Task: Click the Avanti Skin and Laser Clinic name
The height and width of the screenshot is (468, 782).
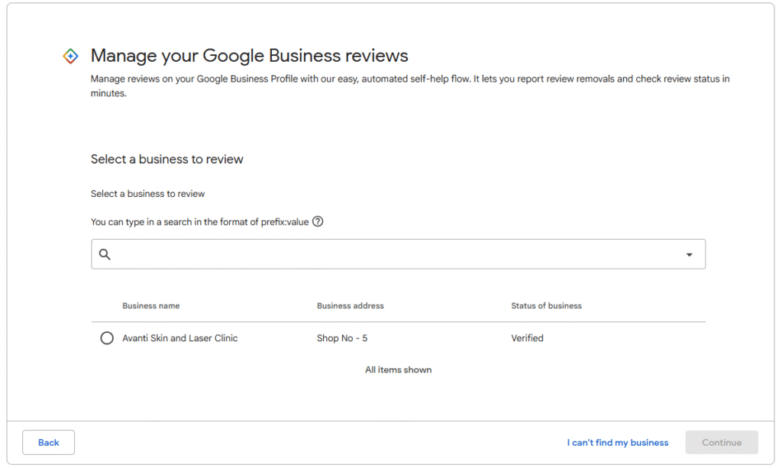Action: (x=180, y=338)
